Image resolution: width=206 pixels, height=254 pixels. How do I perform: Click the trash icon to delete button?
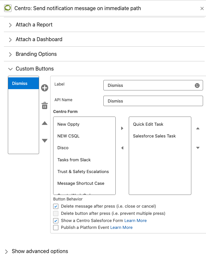point(45,106)
